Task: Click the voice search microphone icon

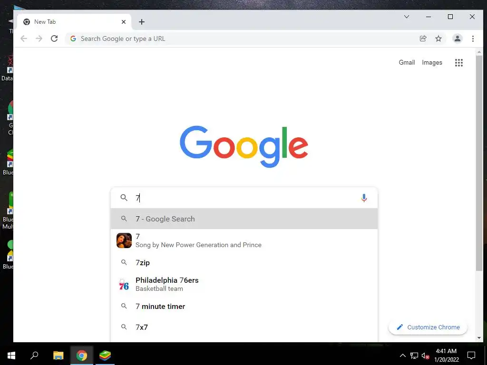Action: tap(364, 198)
